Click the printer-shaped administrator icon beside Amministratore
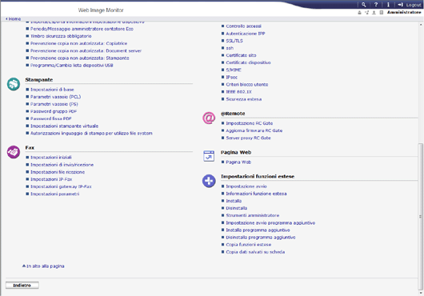The image size is (424, 296). (x=359, y=13)
